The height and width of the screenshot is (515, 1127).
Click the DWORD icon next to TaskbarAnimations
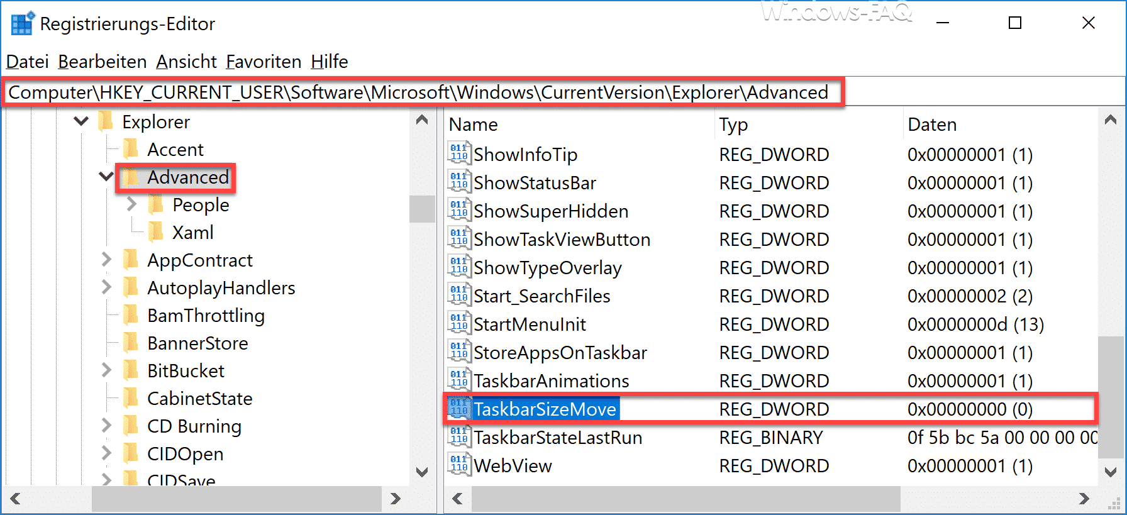click(x=460, y=379)
